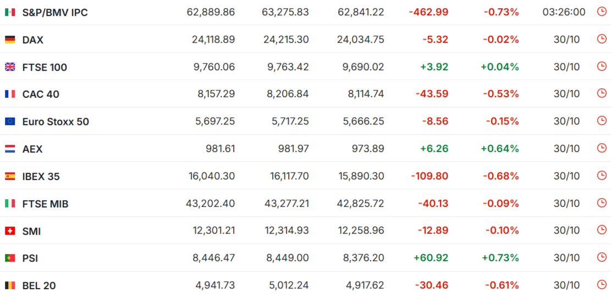
Task: Click the clock icon in the CAC 40 row
Action: point(602,94)
